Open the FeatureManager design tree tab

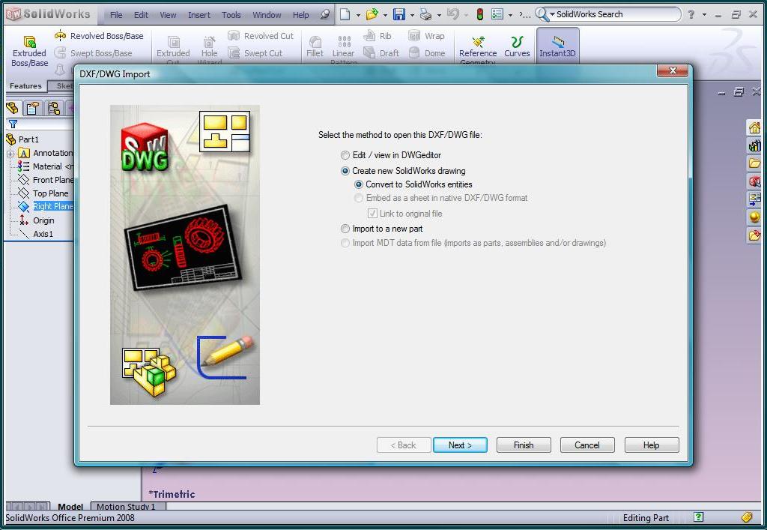click(x=12, y=108)
